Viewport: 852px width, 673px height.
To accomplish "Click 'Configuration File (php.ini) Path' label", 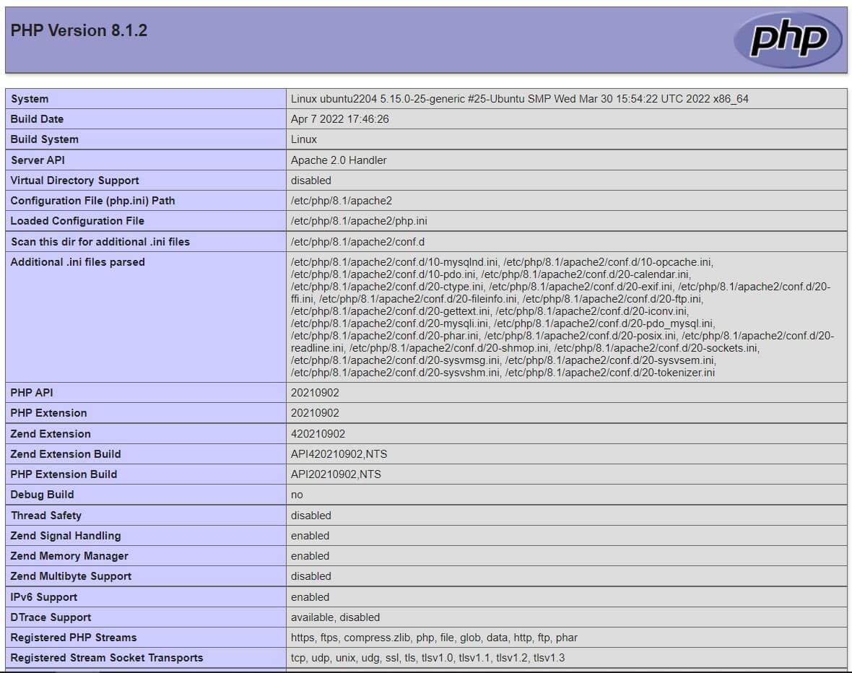I will [92, 201].
